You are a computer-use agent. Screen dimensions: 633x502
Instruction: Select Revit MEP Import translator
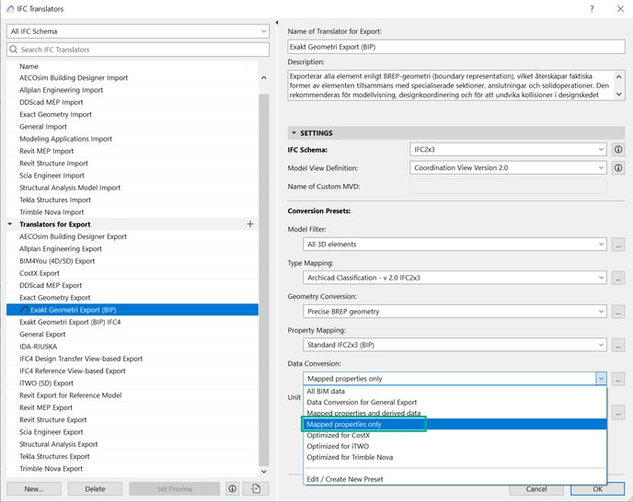tap(132, 151)
